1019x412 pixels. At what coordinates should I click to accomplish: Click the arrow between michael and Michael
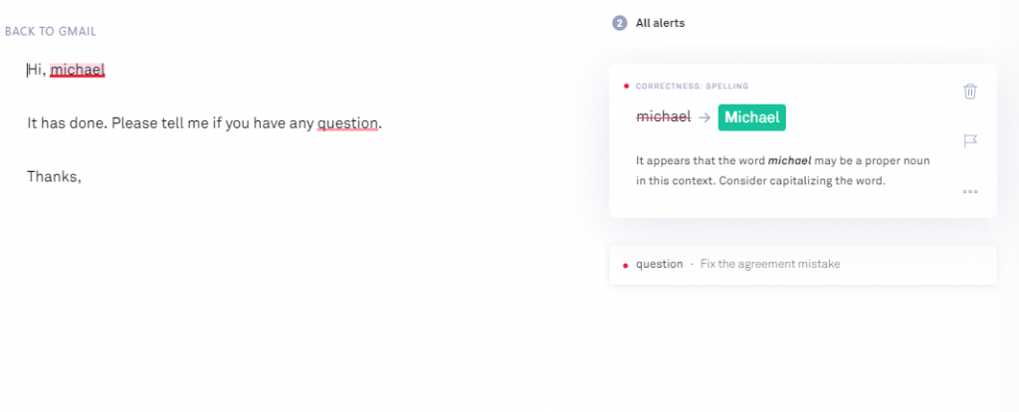tap(705, 117)
